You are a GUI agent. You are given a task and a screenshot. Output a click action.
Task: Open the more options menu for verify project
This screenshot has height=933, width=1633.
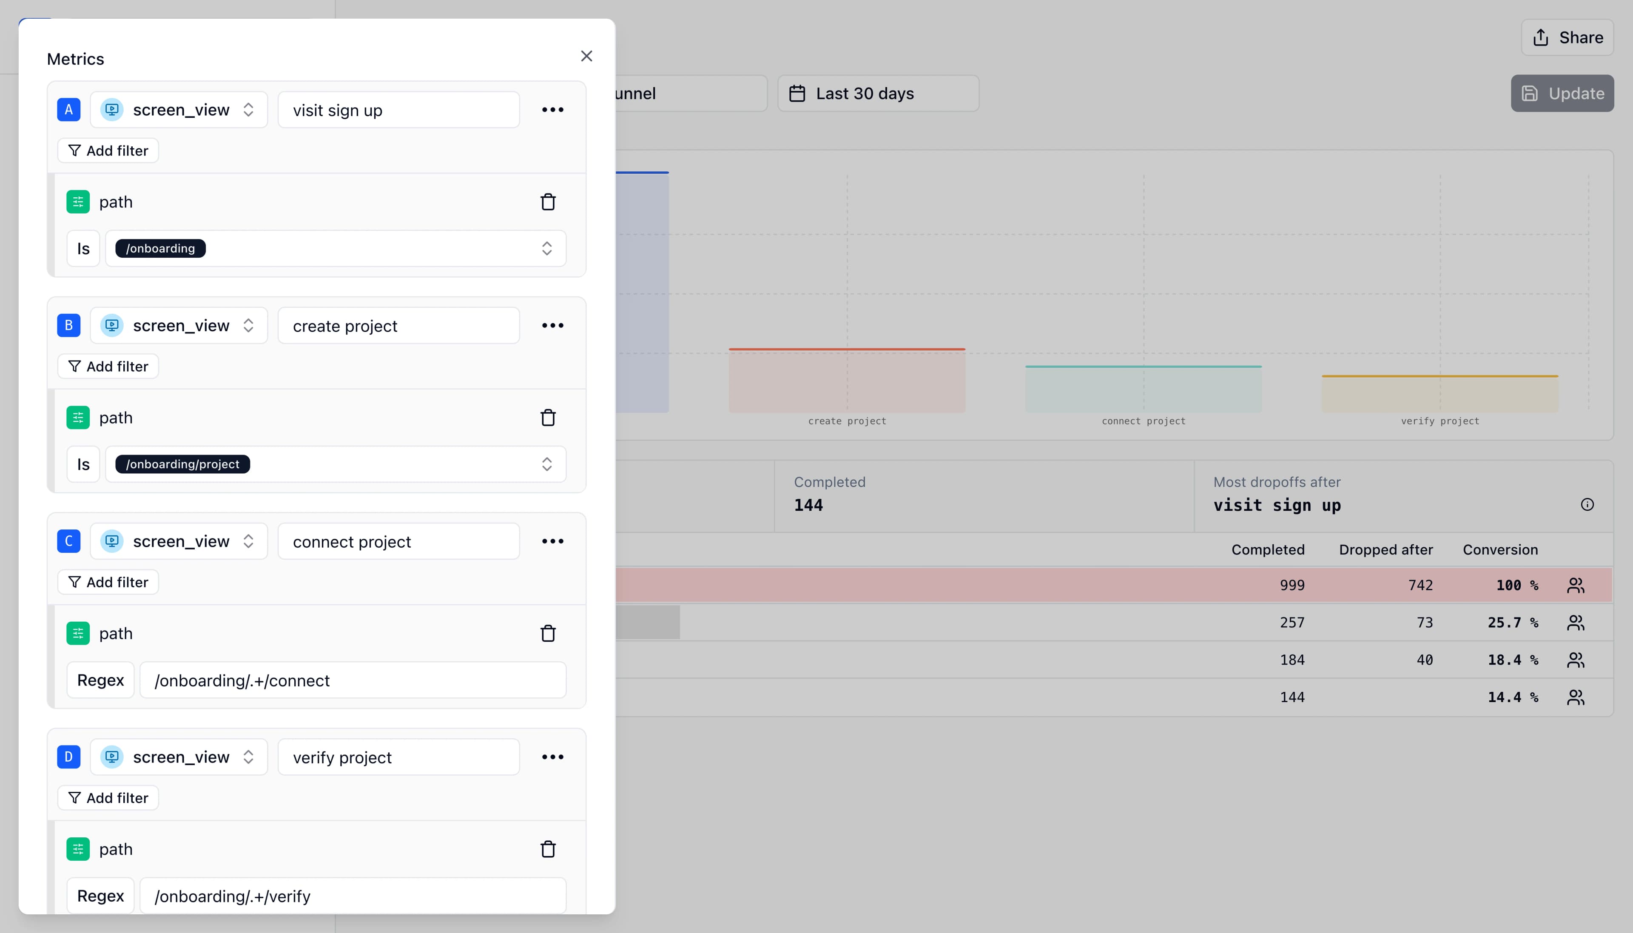(x=553, y=757)
